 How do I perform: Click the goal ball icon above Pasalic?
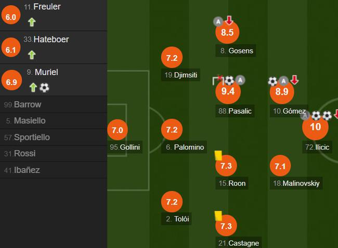click(229, 80)
